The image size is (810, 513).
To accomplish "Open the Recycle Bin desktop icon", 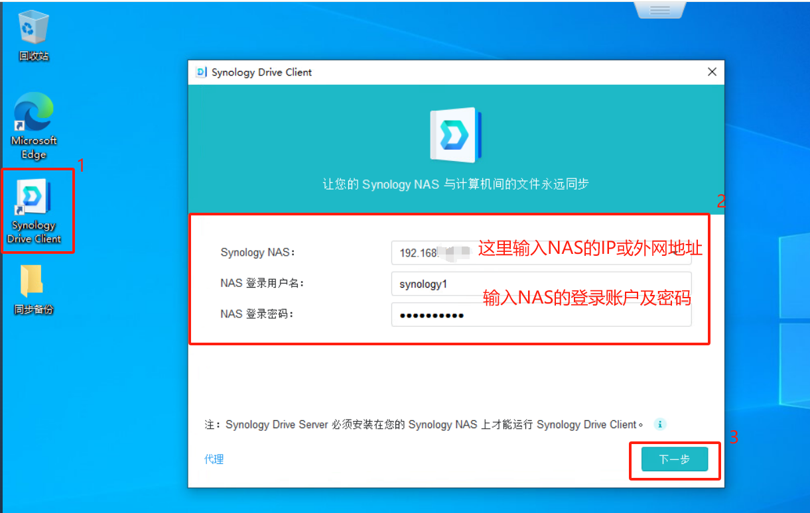I will tap(33, 36).
